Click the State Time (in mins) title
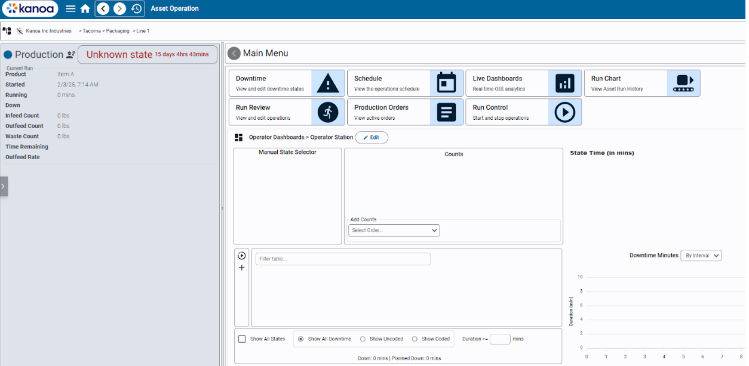The image size is (749, 366). (x=602, y=153)
